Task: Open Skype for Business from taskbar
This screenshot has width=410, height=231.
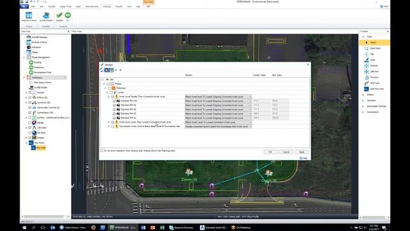Action: [181, 228]
